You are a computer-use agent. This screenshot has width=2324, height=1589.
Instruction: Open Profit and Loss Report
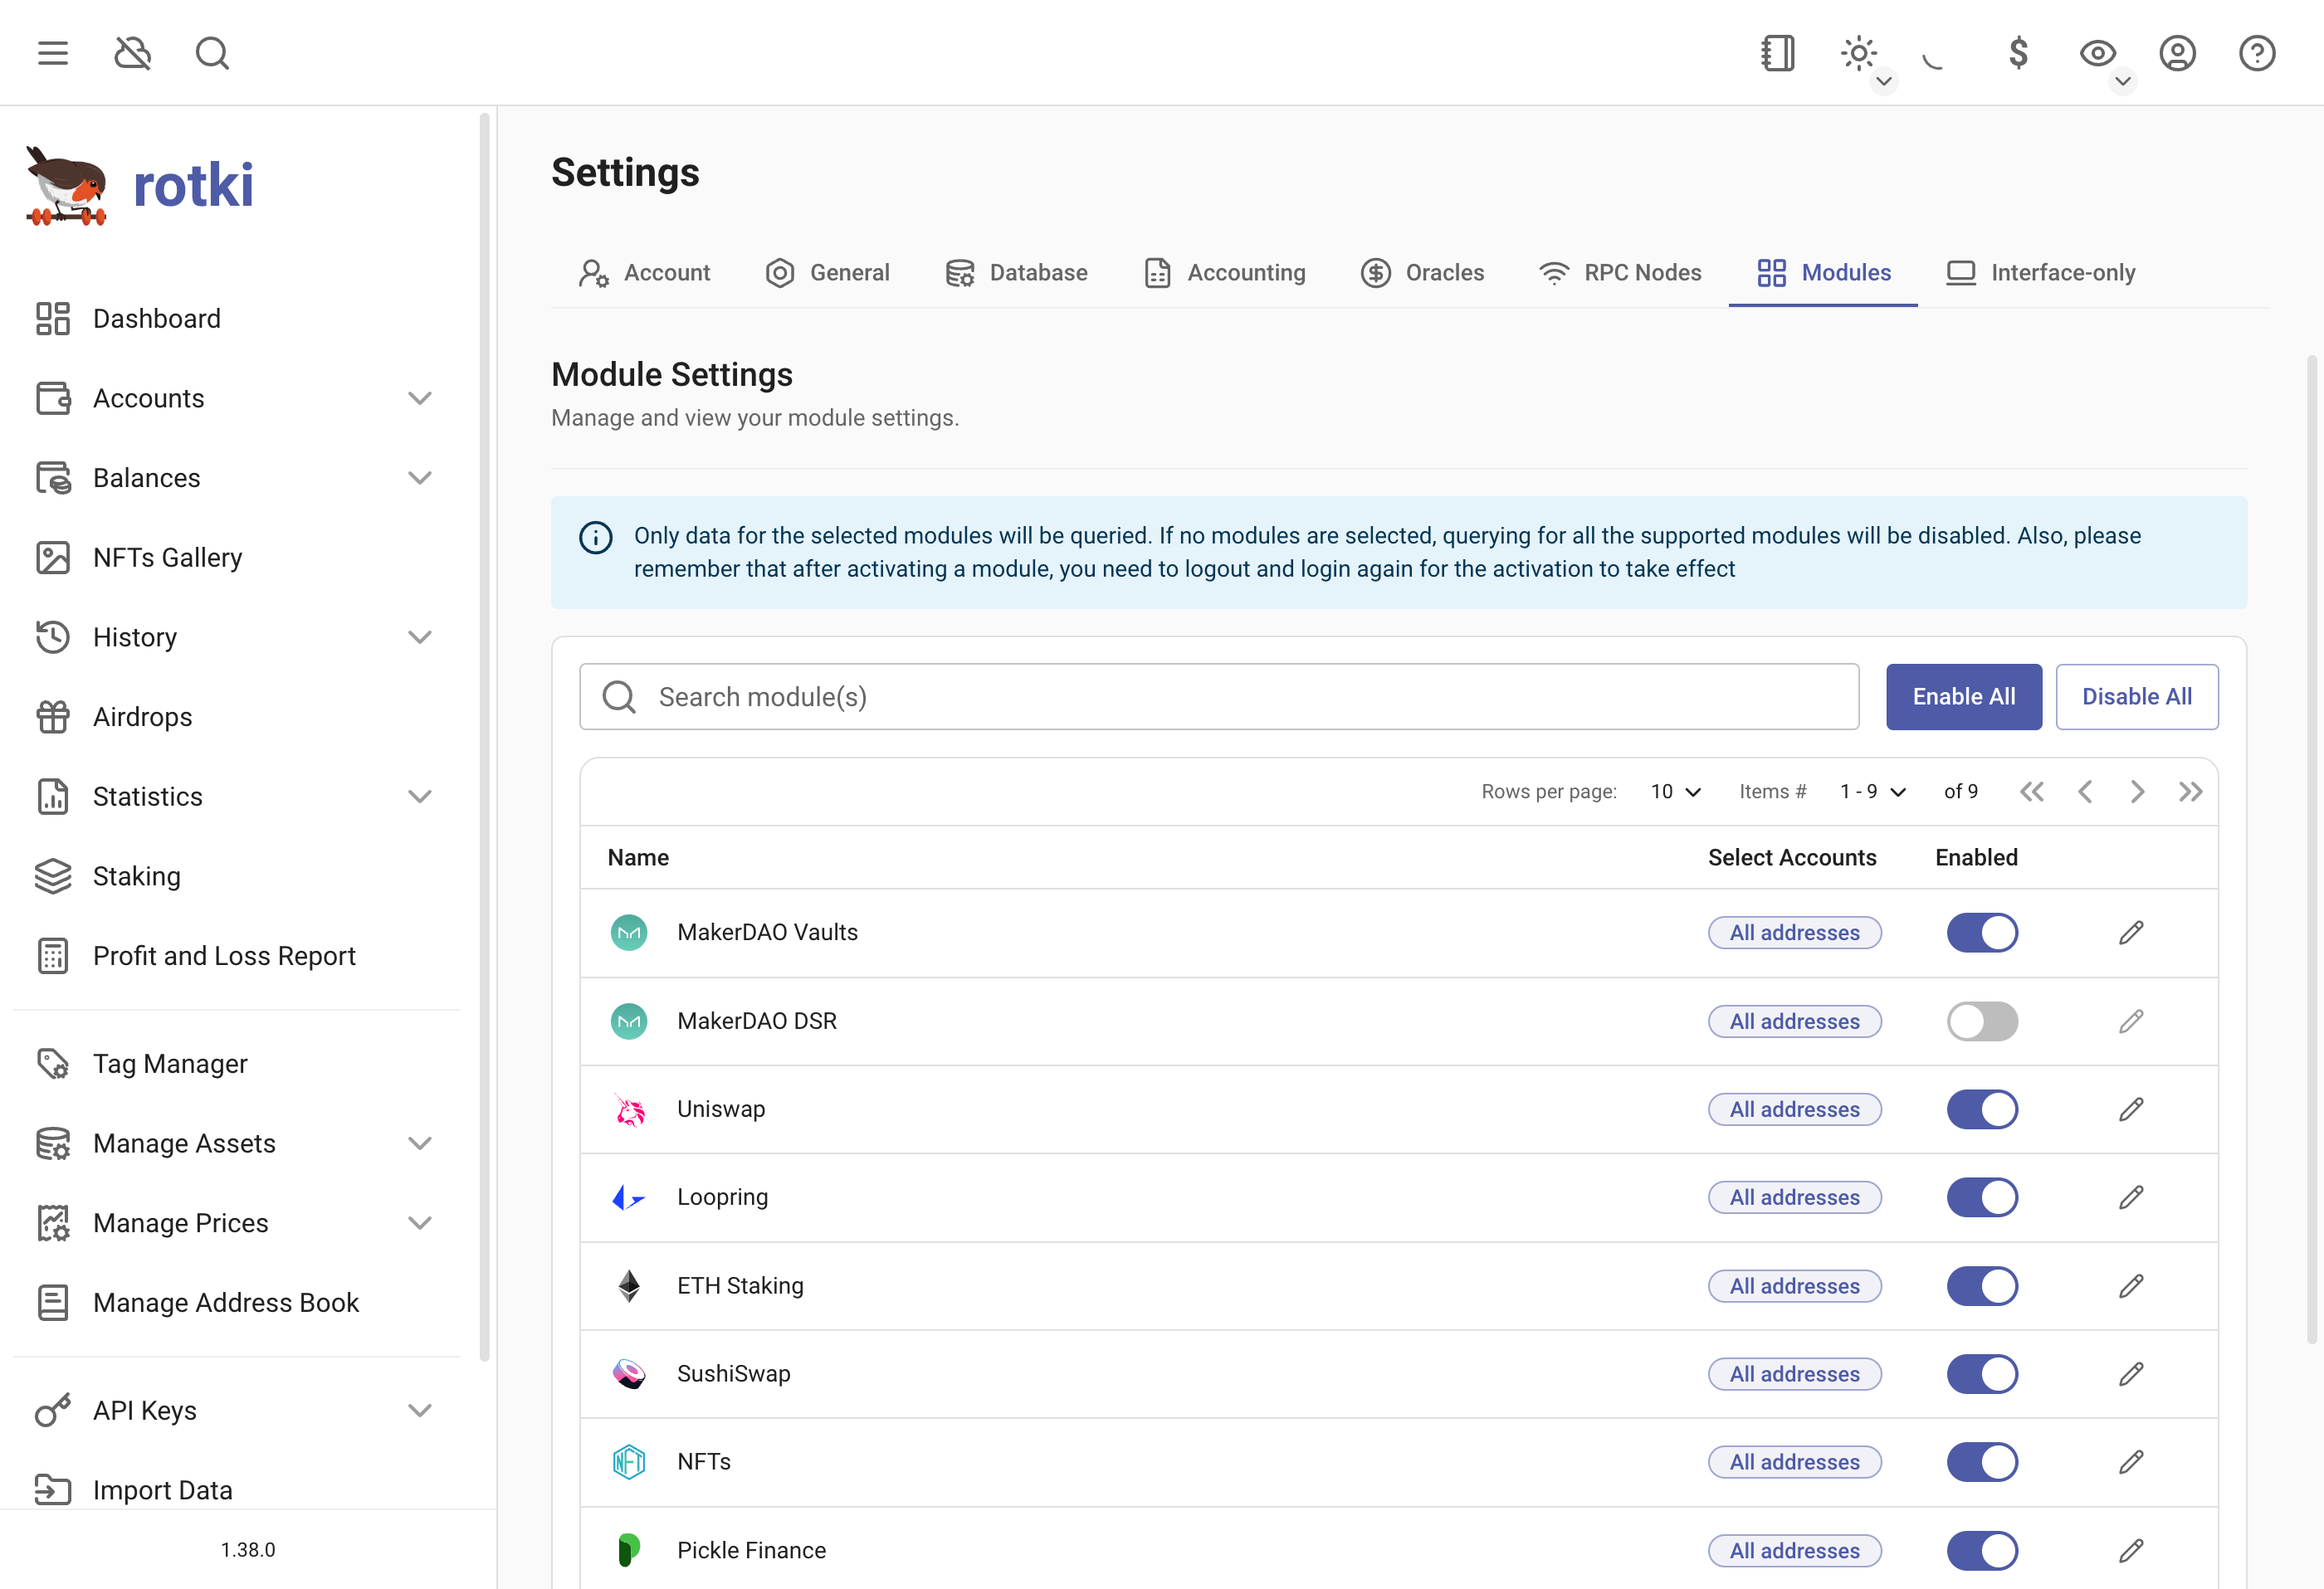tap(236, 956)
